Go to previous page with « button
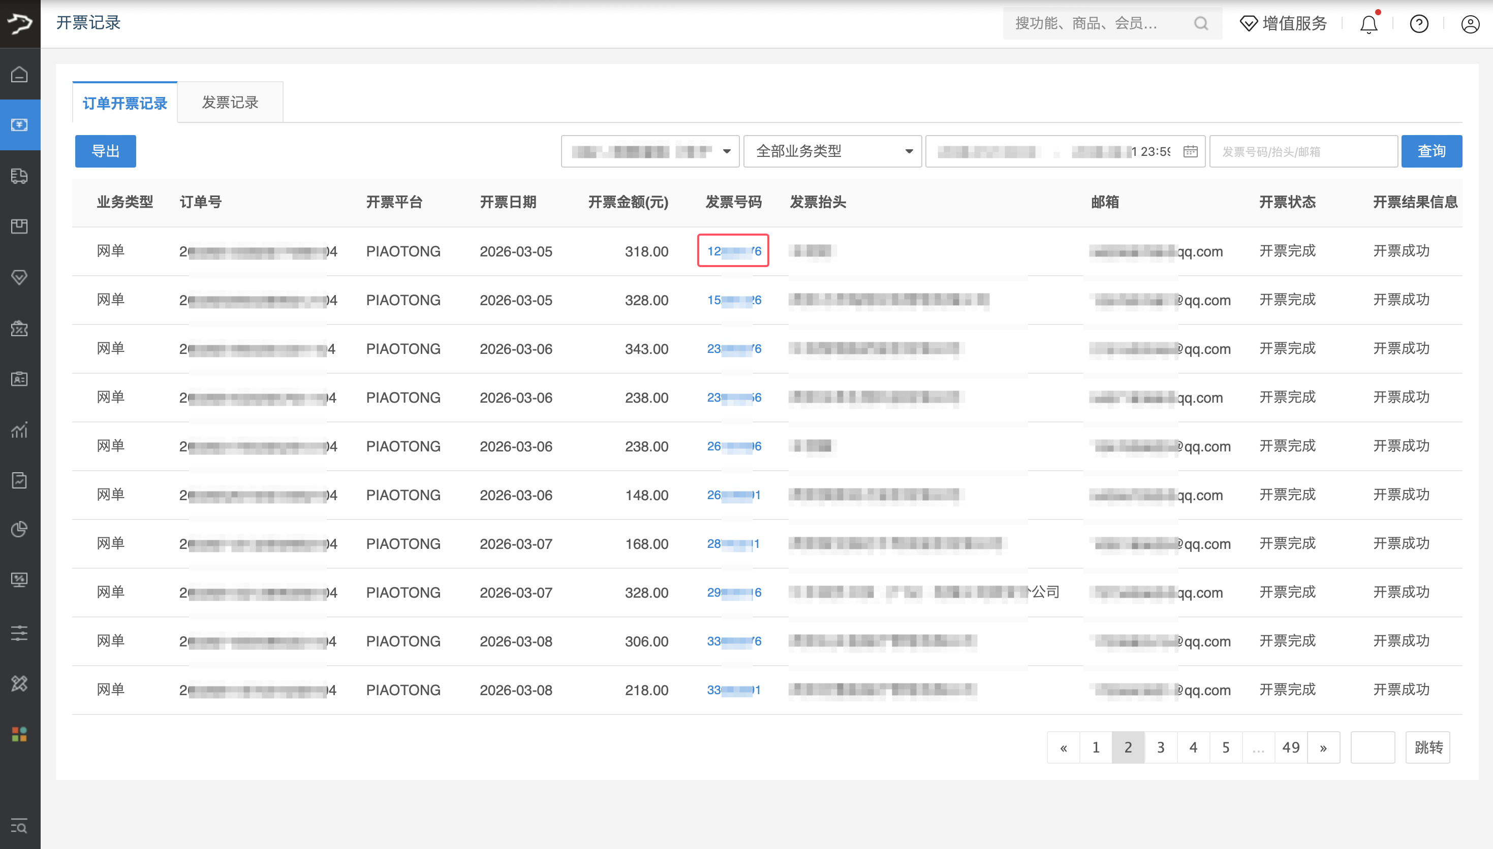1493x849 pixels. pos(1063,747)
